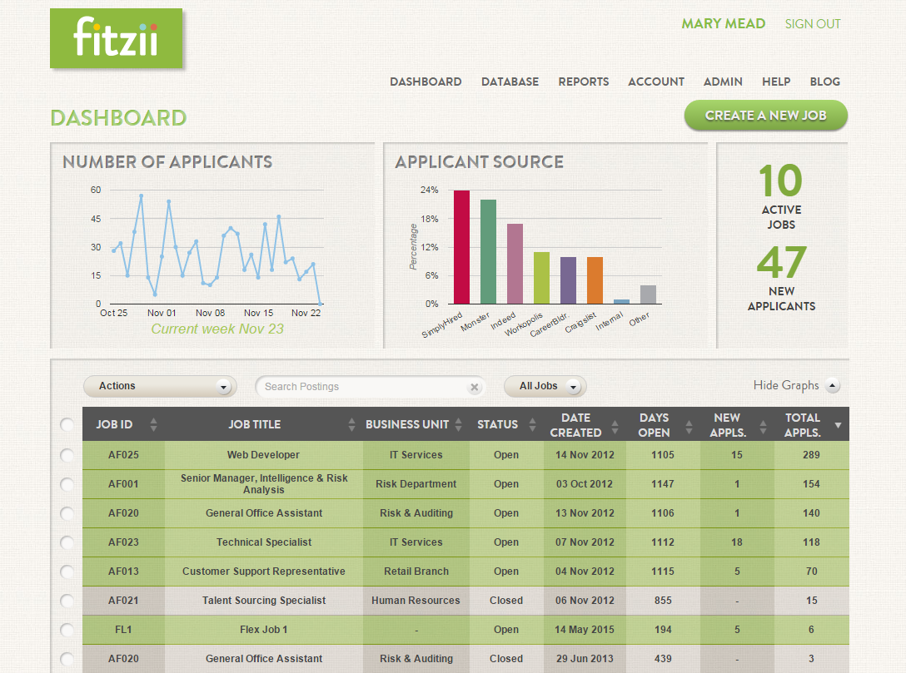The height and width of the screenshot is (673, 906).
Task: Click the Risk Department business unit cell
Action: click(416, 483)
